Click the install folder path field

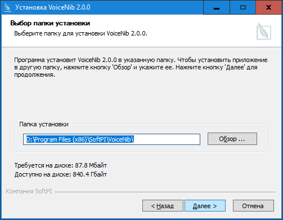pyautogui.click(x=111, y=139)
